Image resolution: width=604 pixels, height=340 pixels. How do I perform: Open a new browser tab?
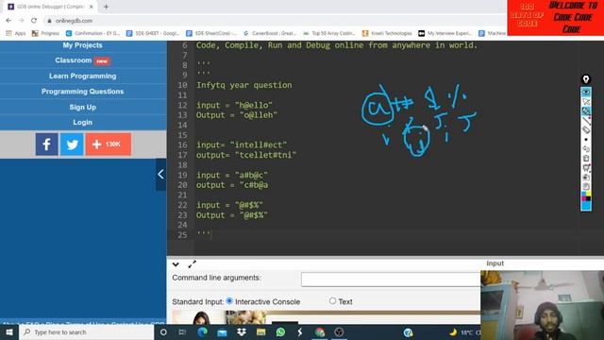coord(106,7)
